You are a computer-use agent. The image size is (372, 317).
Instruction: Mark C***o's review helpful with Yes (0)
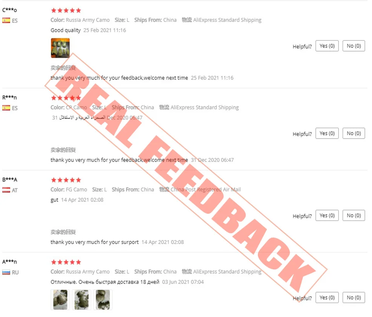point(327,46)
